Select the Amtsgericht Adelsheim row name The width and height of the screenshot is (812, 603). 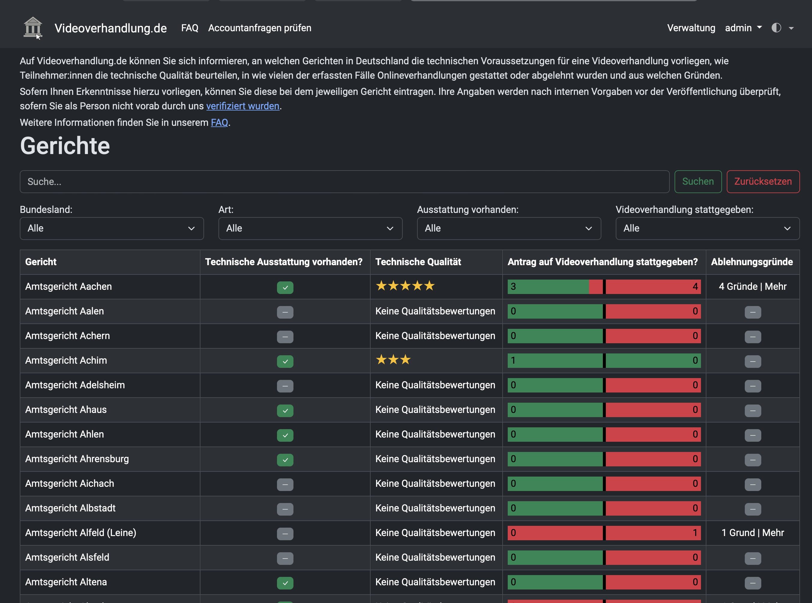click(75, 385)
